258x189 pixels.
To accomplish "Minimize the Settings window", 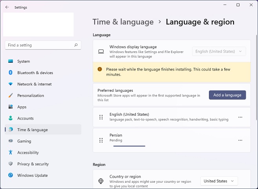I will 225,5.
